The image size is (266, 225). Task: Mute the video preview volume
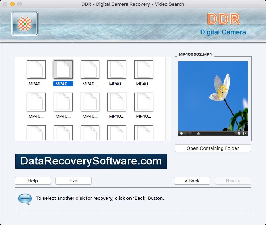coord(181,133)
